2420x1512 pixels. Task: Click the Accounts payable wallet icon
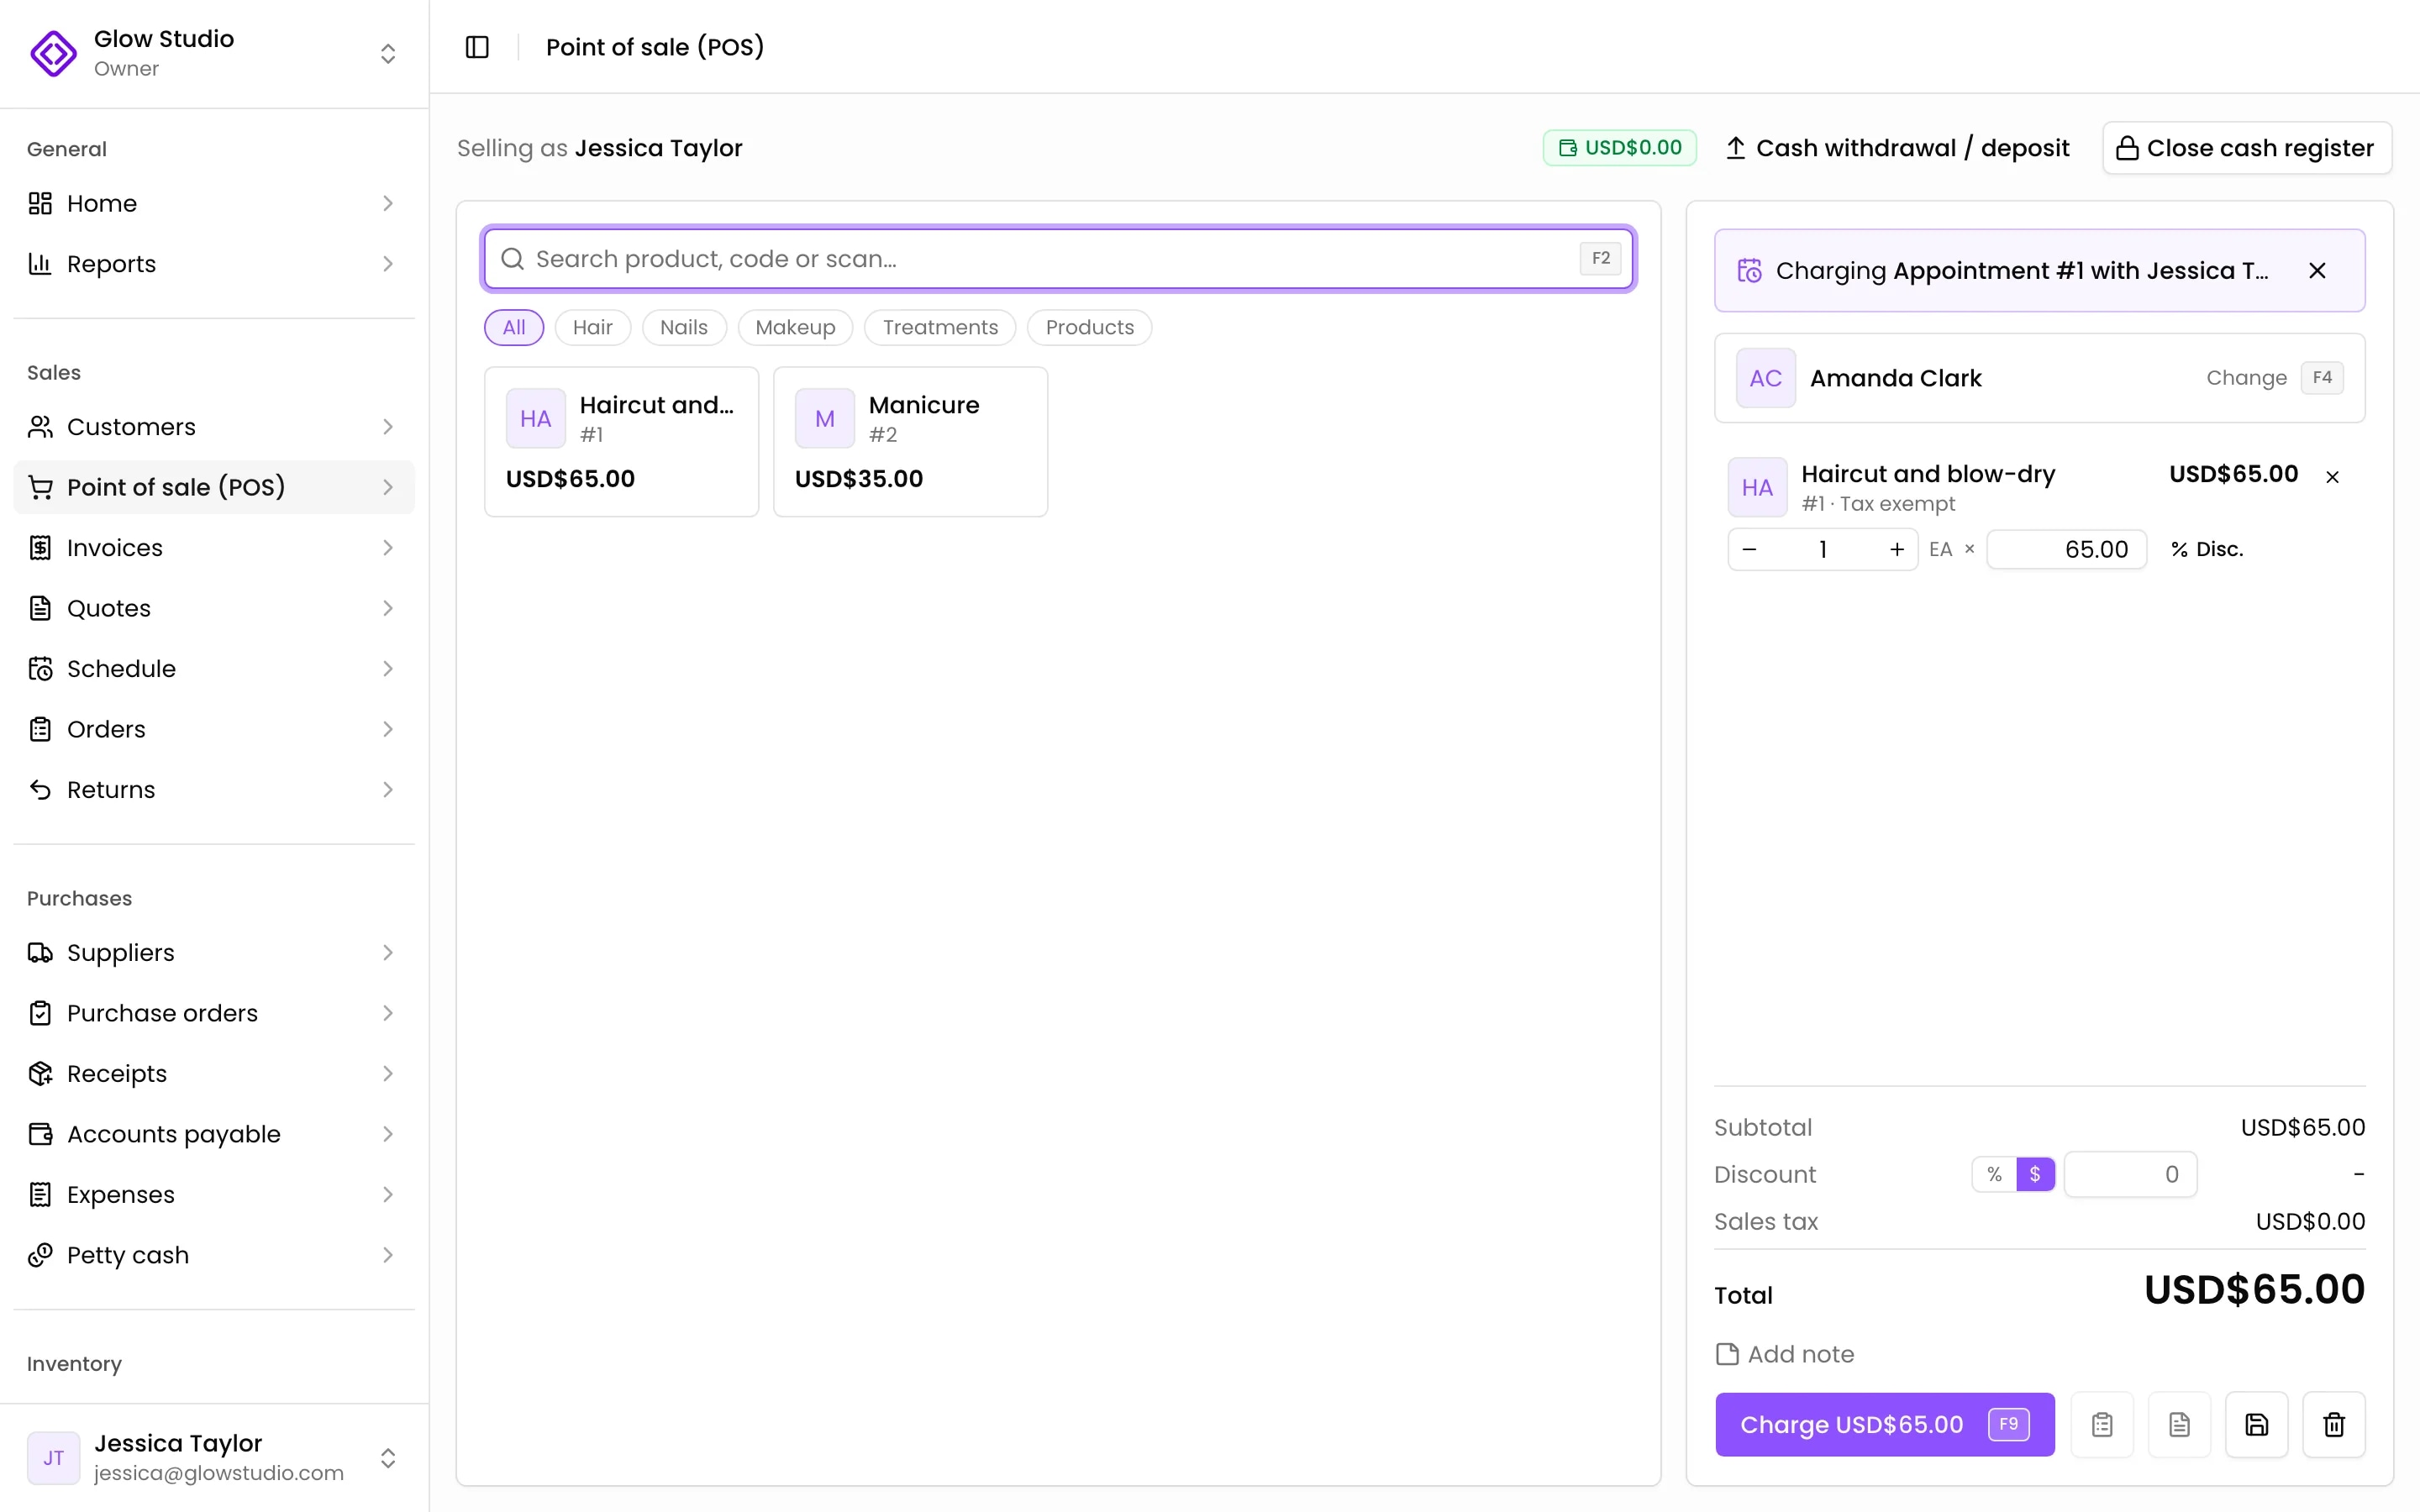coord(40,1134)
